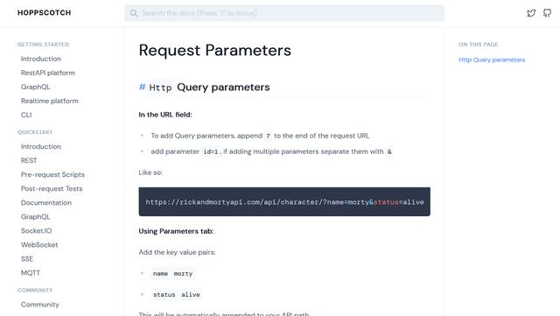Open the REST quickstart page
The image size is (560, 316).
tap(29, 160)
